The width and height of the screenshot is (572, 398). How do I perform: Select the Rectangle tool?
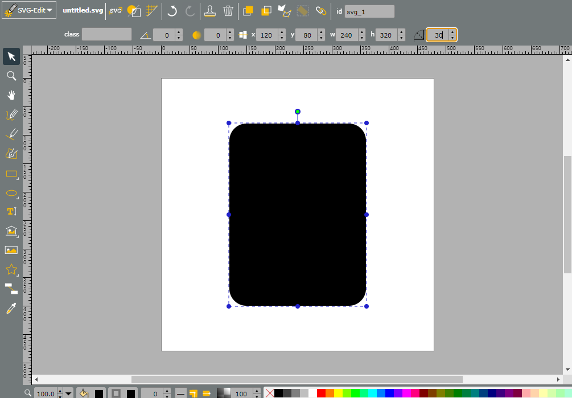(x=11, y=174)
